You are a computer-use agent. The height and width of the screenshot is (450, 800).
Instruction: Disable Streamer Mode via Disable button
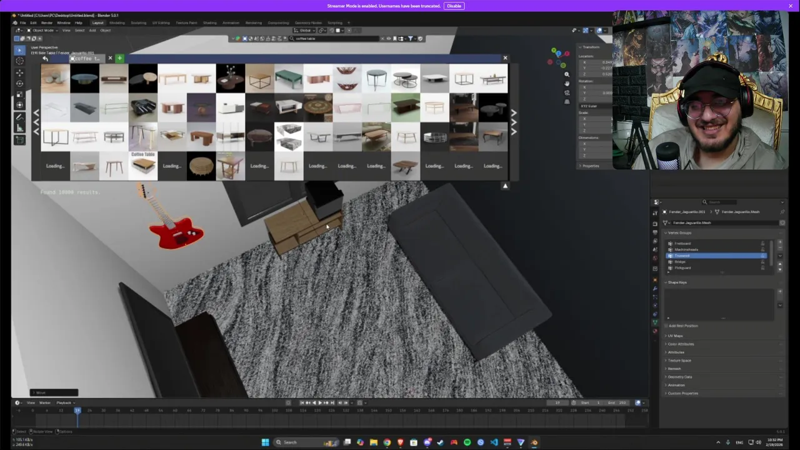(454, 6)
